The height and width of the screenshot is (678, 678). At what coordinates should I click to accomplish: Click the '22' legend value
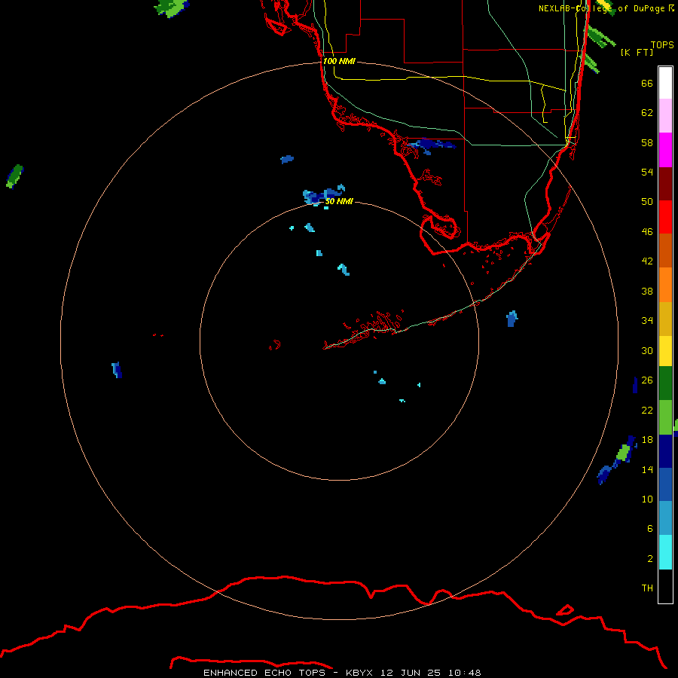(647, 410)
